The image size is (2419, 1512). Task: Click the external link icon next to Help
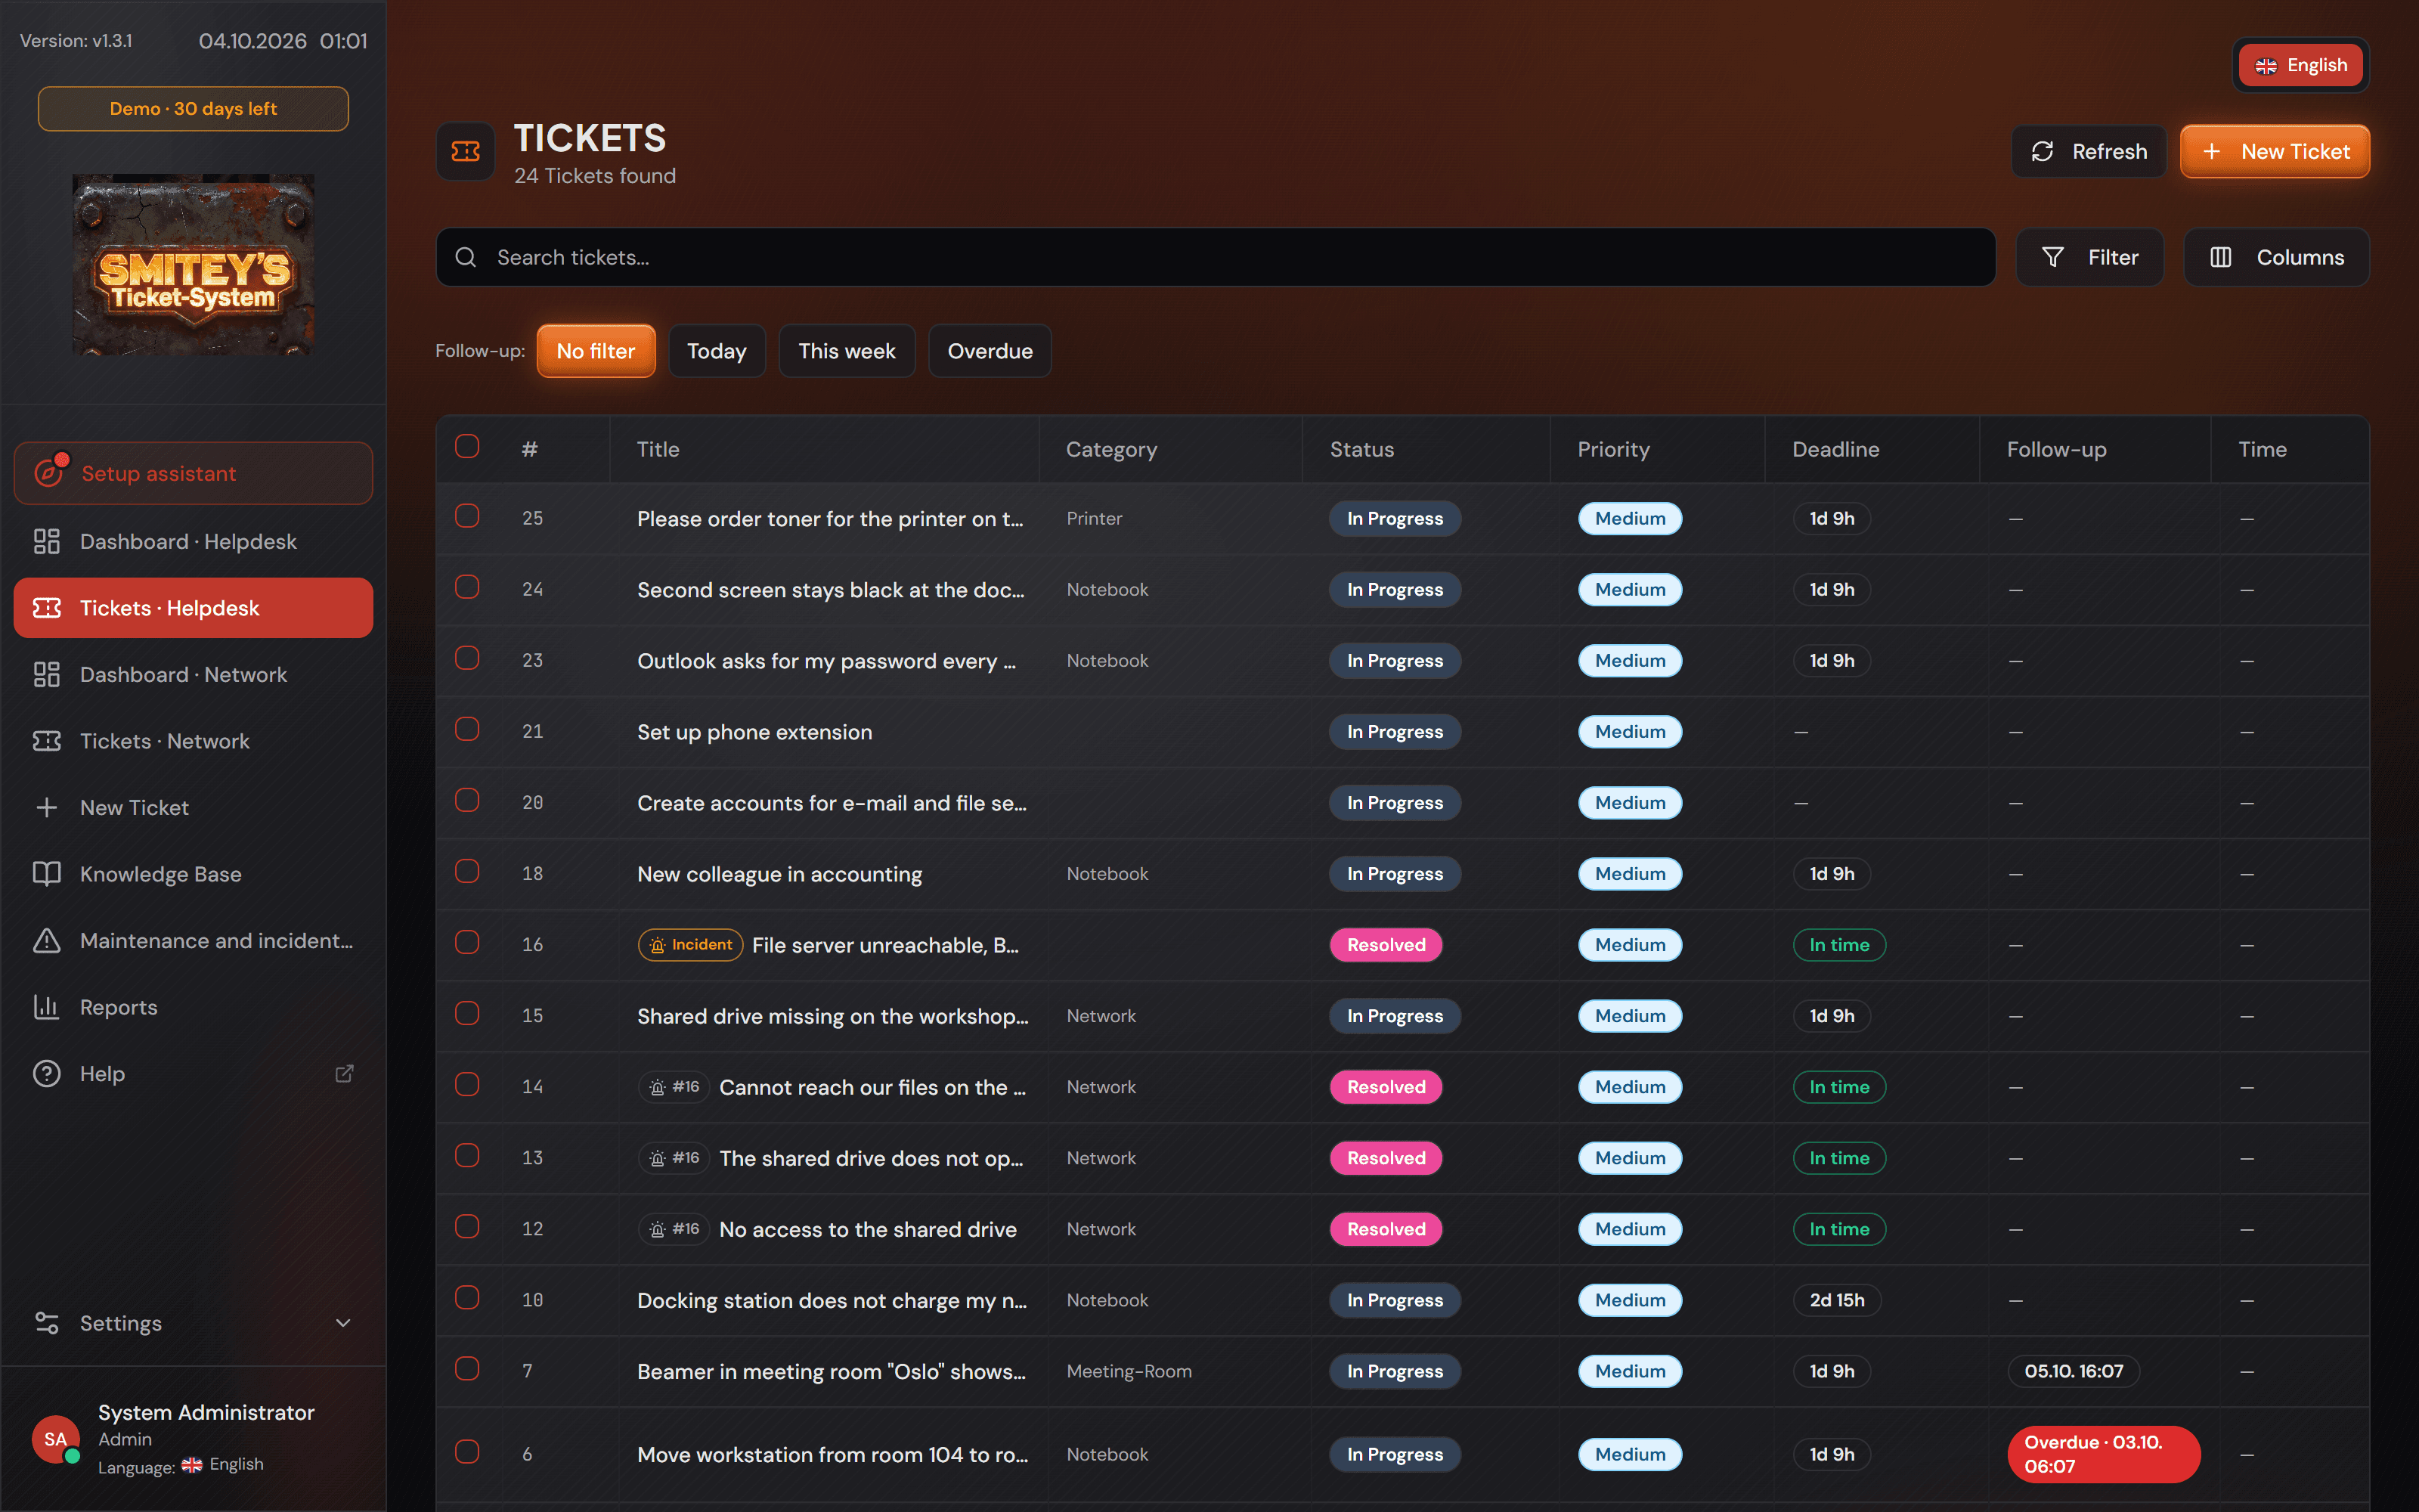pos(344,1073)
